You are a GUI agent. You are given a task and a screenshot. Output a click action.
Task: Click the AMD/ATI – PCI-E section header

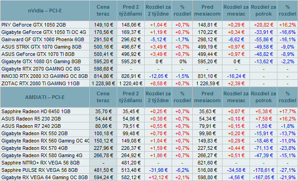point(45,97)
